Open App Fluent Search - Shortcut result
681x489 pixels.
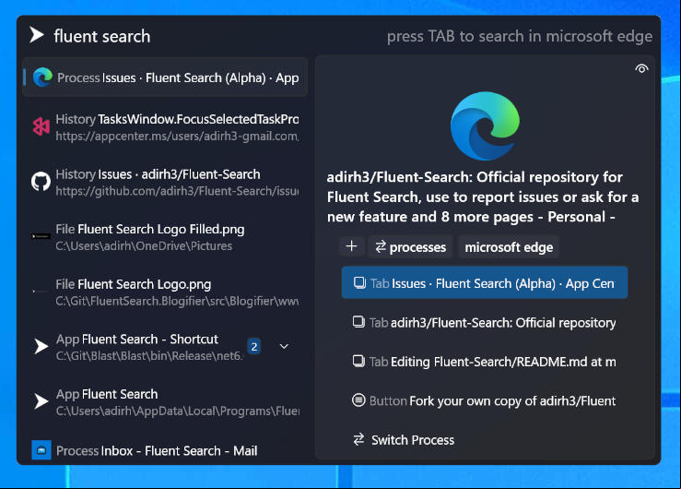[165, 347]
